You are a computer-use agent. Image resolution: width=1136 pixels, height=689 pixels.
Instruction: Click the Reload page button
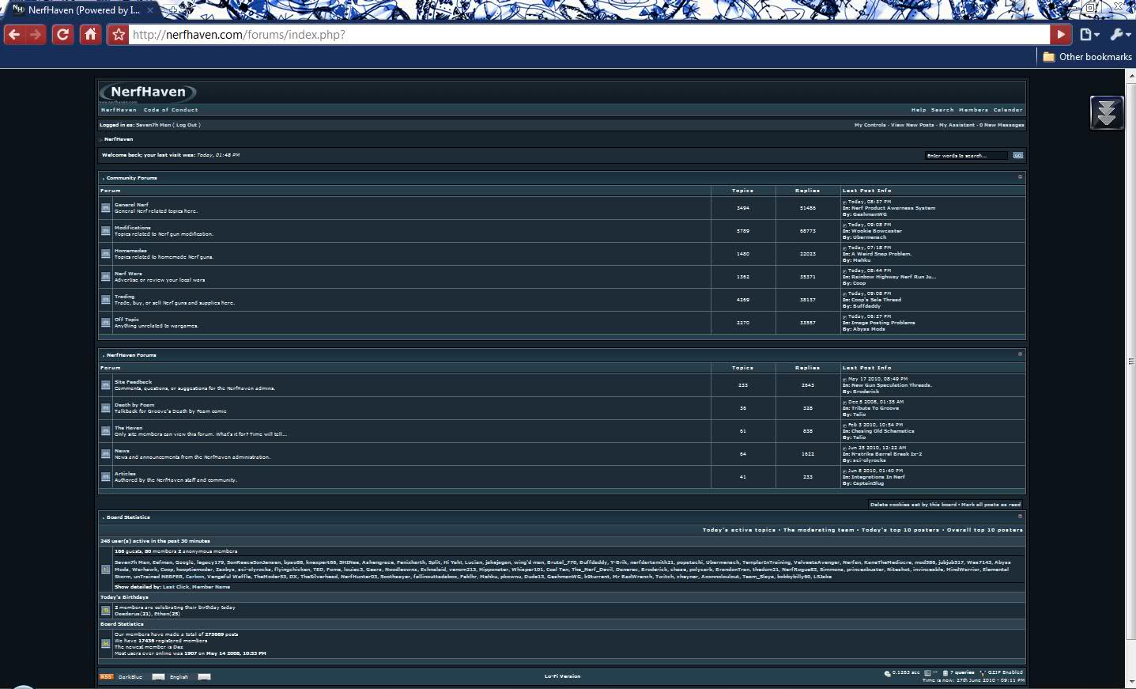tap(62, 35)
